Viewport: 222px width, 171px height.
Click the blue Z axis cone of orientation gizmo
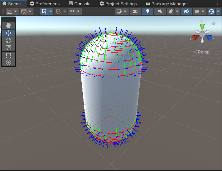point(209,38)
